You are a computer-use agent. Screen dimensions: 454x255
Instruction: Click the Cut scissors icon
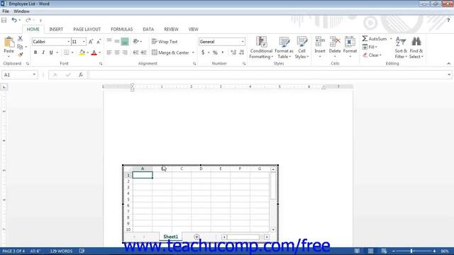[x=20, y=38]
